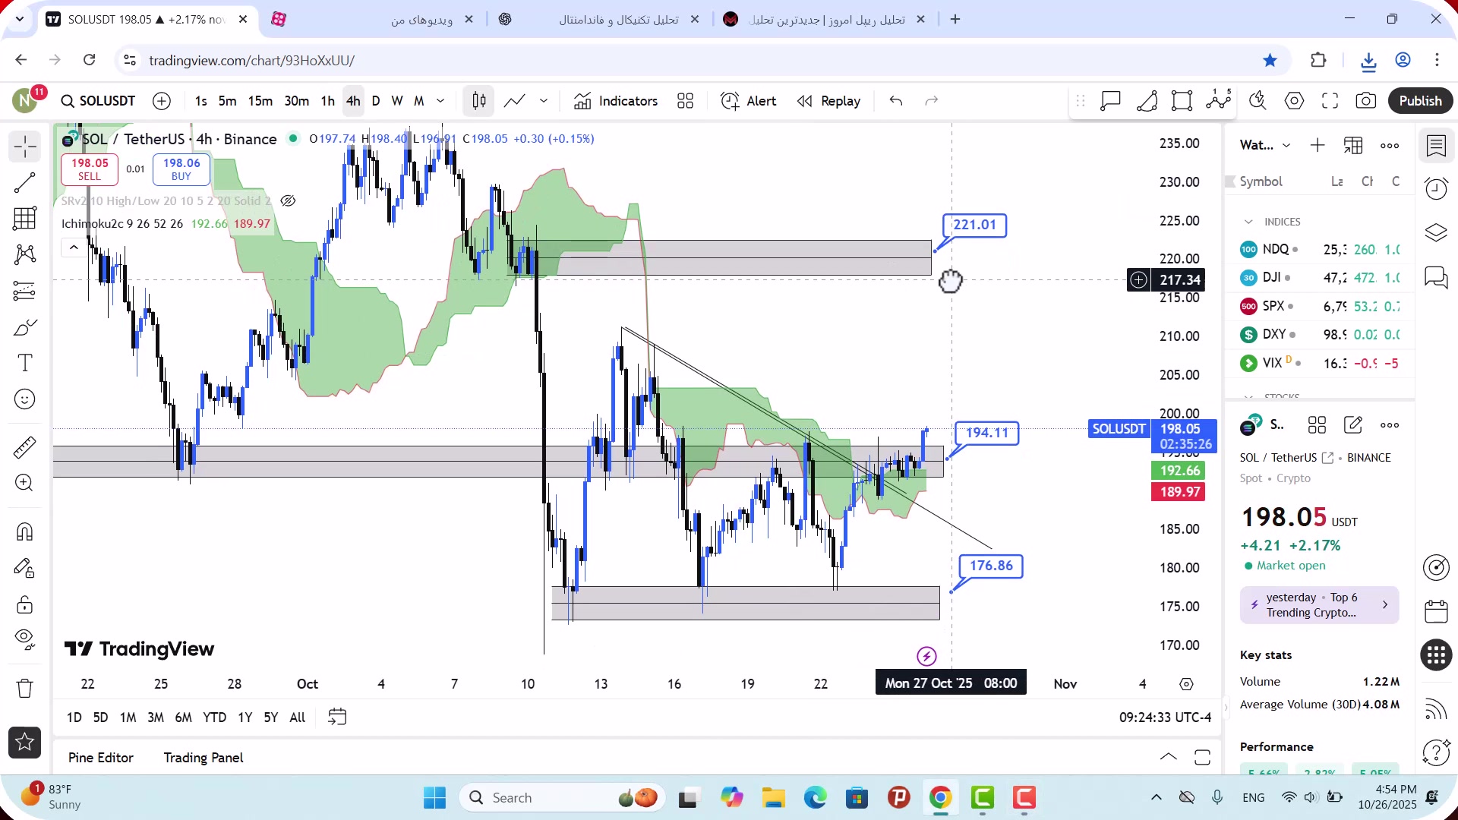The height and width of the screenshot is (820, 1458).
Task: Publish the chart idea
Action: tap(1420, 101)
